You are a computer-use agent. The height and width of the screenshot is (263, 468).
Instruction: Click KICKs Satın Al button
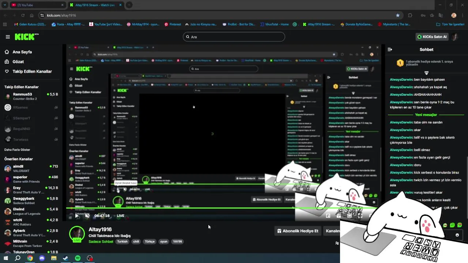pyautogui.click(x=432, y=37)
